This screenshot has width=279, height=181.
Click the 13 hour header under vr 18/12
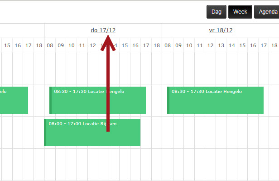click(221, 45)
